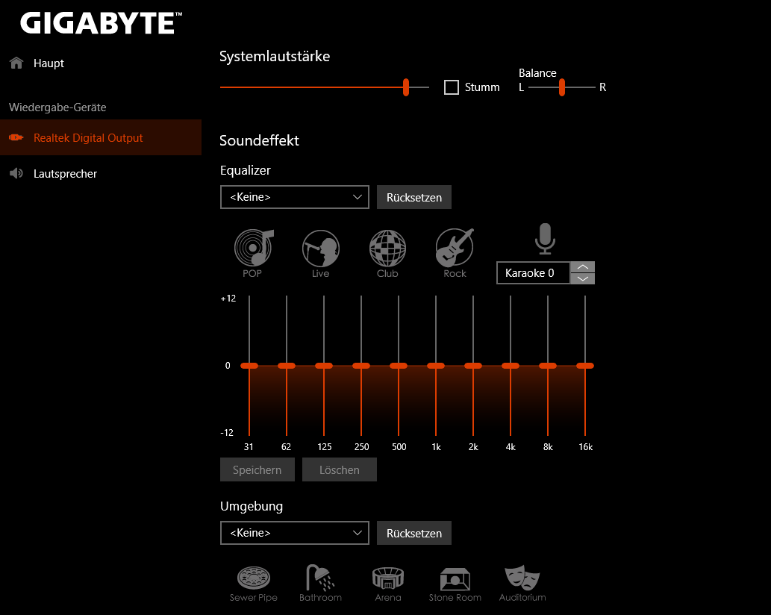Click the Speichern button
The width and height of the screenshot is (771, 615).
tap(257, 469)
